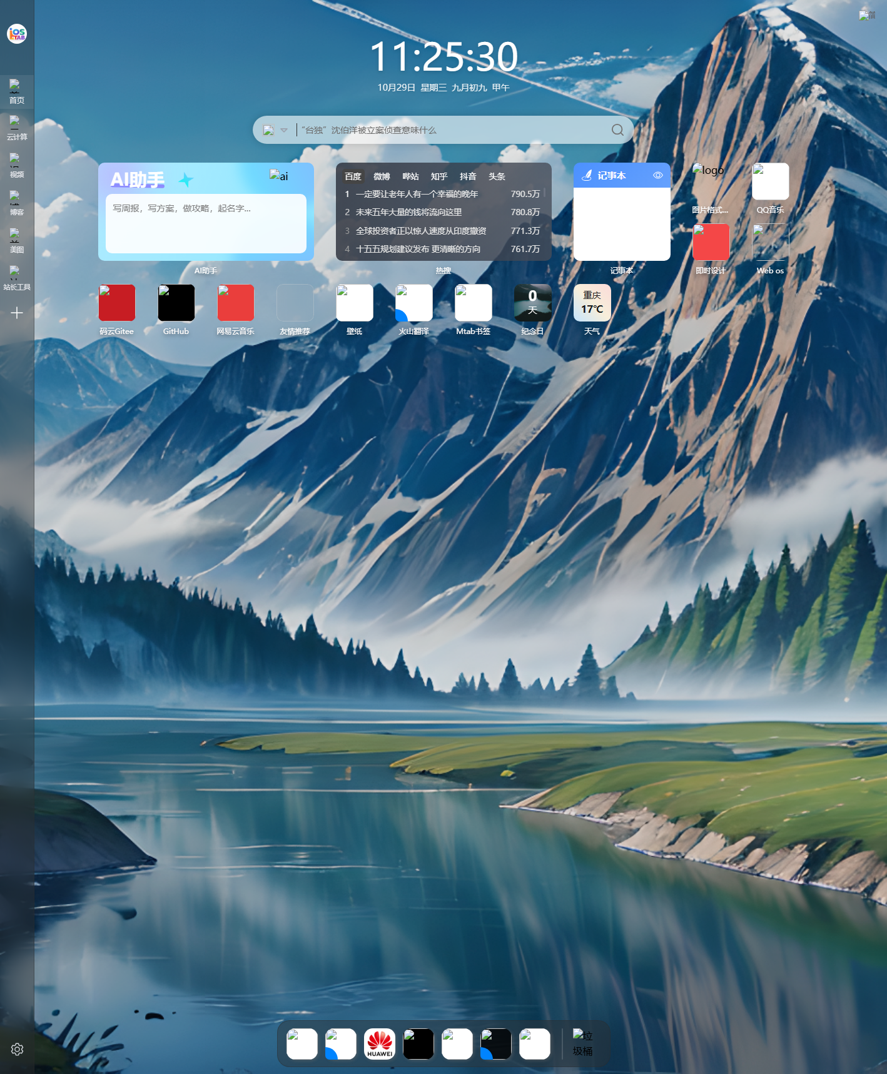Click the Huawei icon in the dock
Image resolution: width=887 pixels, height=1074 pixels.
(x=380, y=1044)
